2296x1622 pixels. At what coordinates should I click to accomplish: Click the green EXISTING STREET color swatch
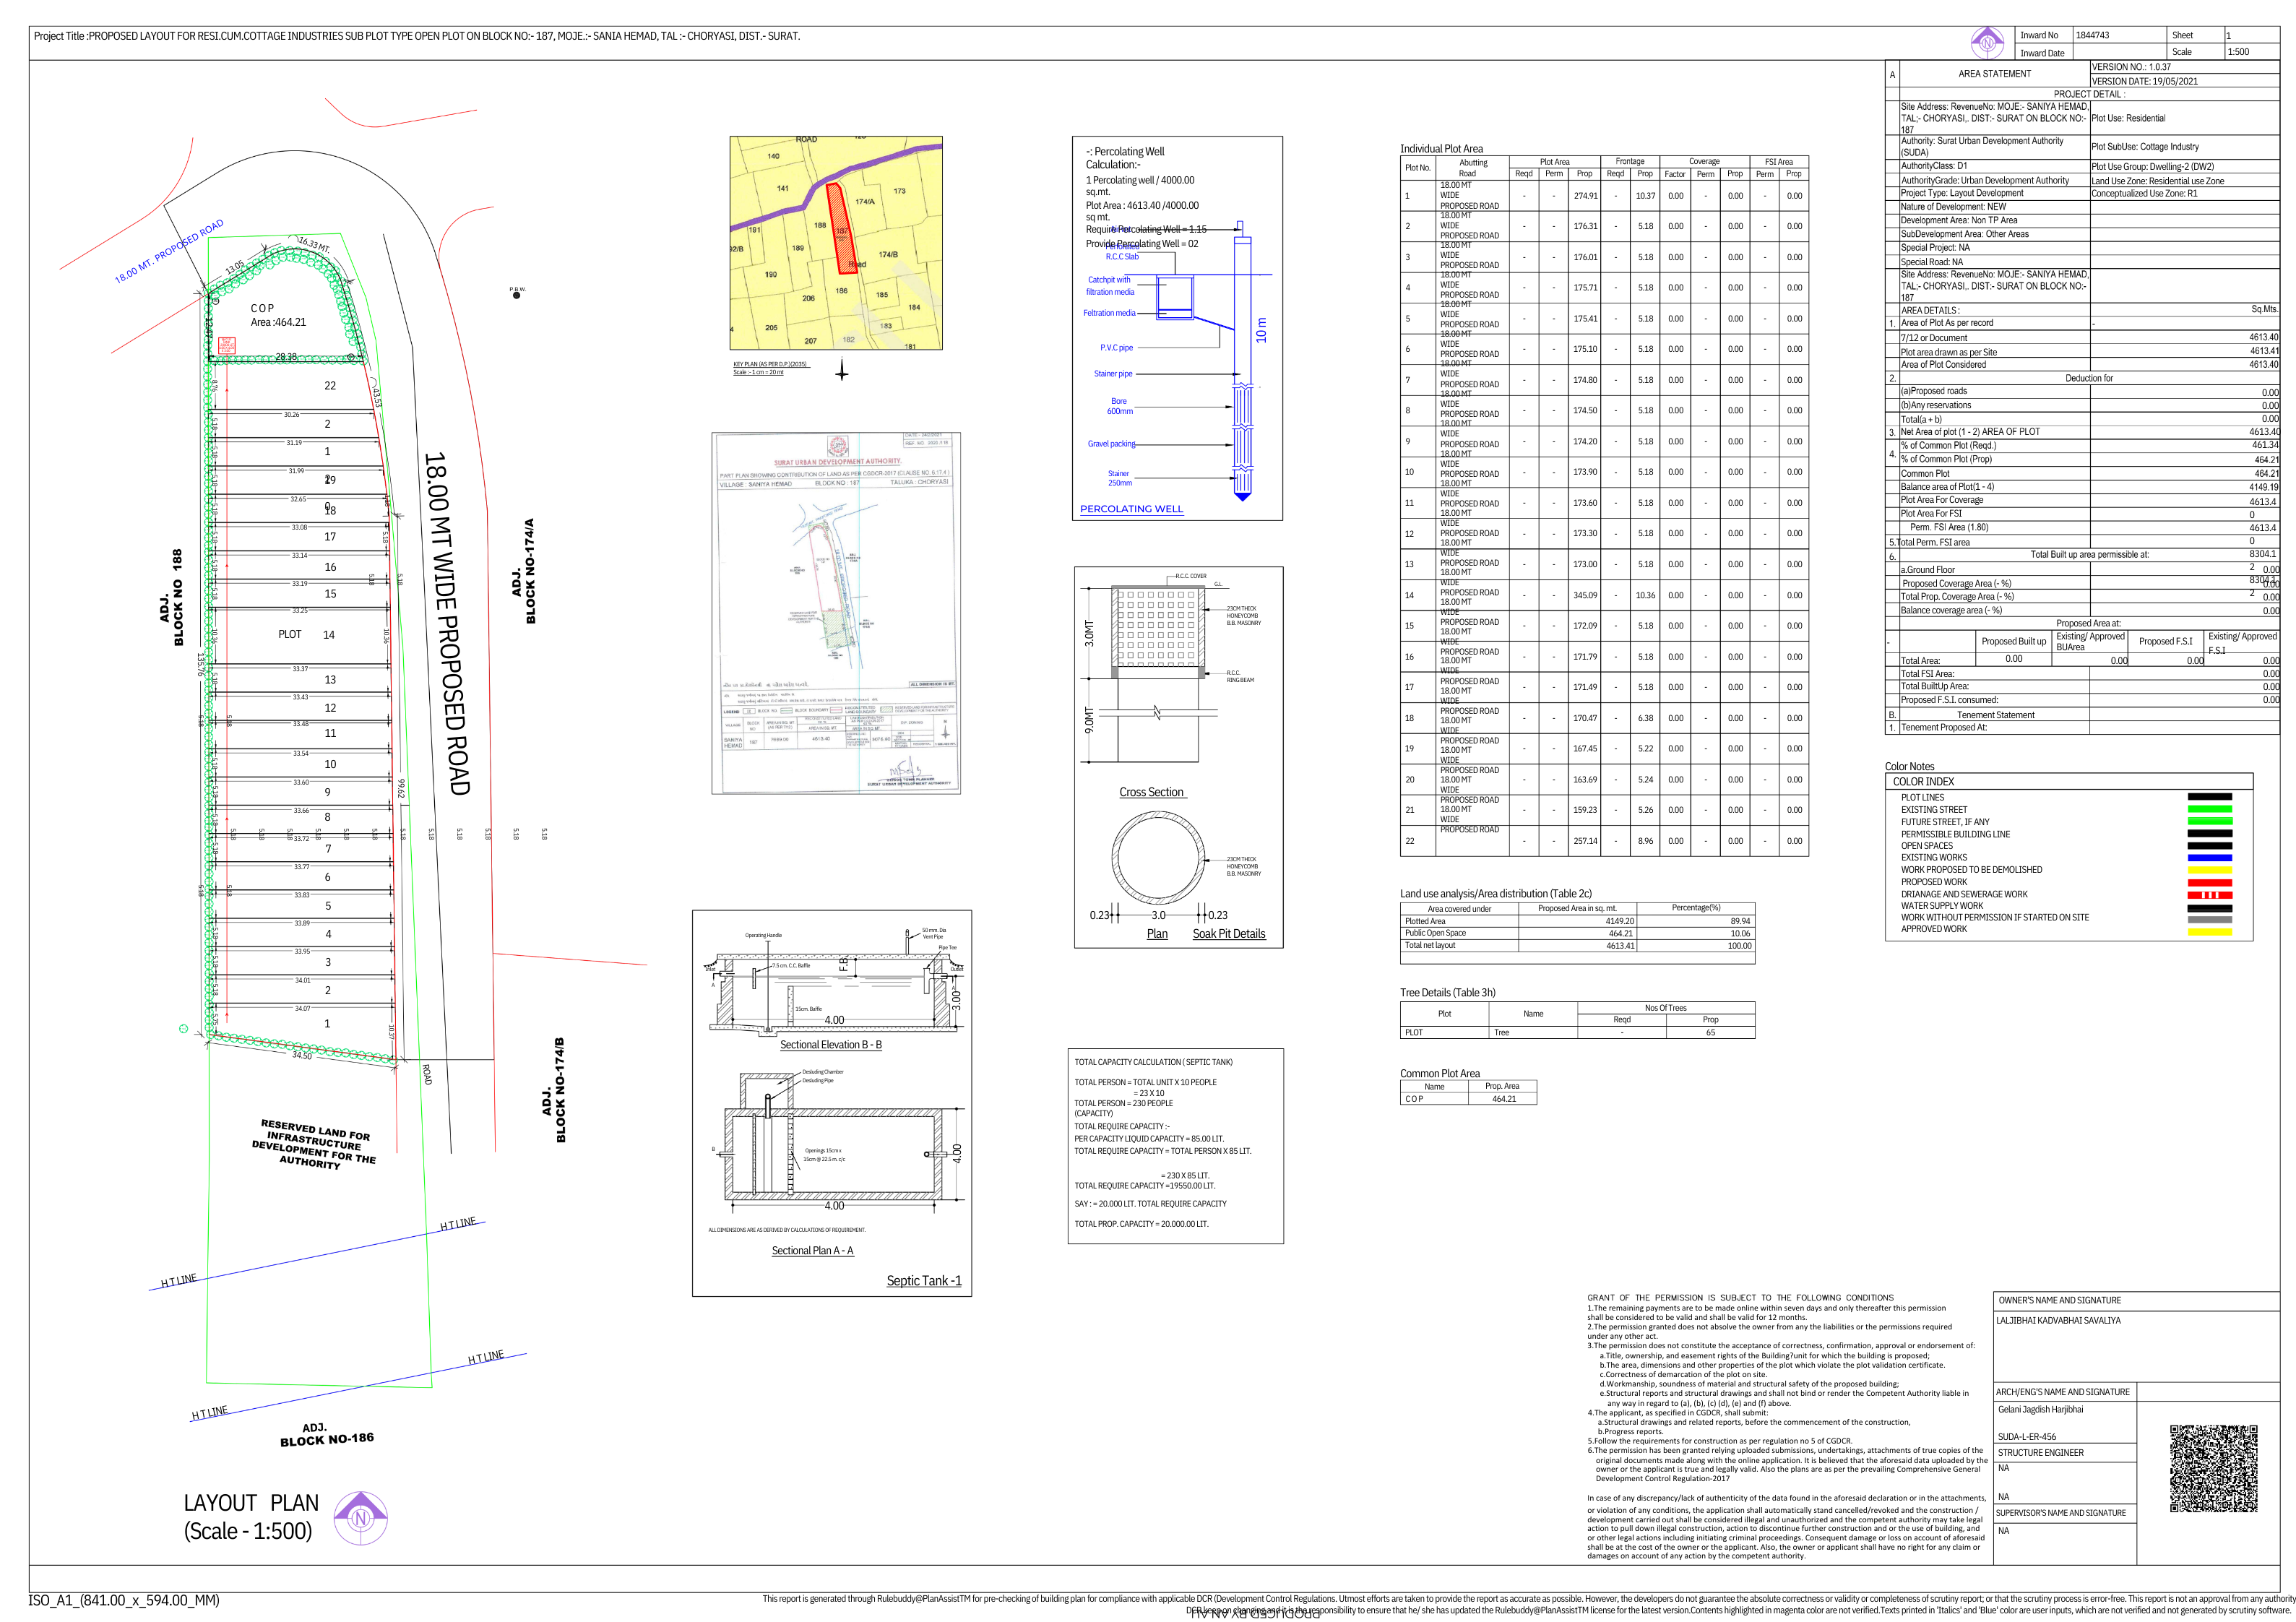coord(2209,809)
